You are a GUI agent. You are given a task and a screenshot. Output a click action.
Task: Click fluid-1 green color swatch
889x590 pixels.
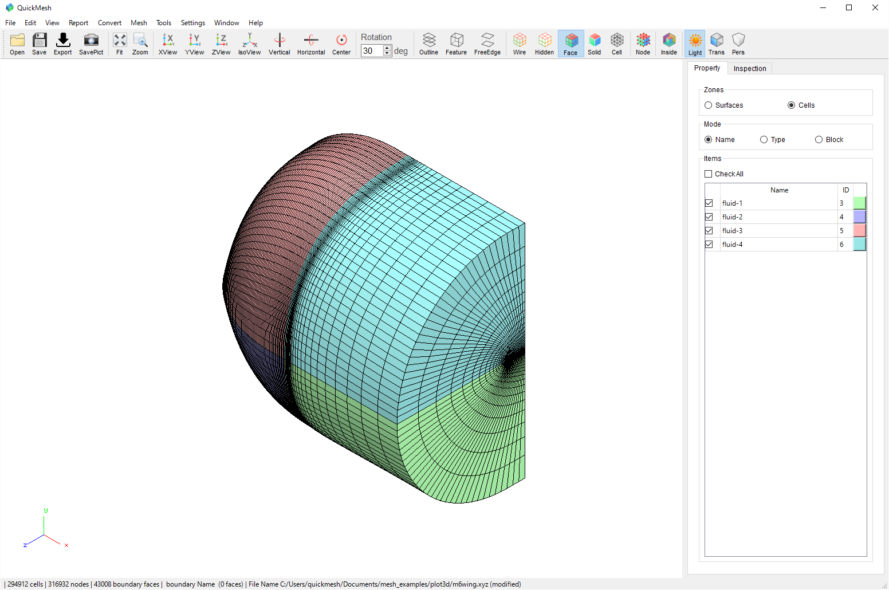(x=860, y=203)
